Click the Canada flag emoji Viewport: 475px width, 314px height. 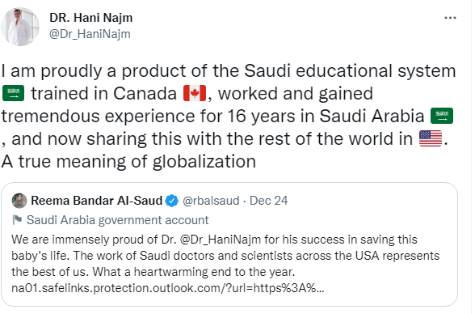[x=195, y=93]
